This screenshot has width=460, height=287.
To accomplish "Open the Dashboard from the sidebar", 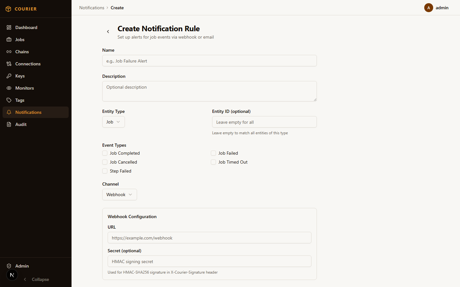I will (26, 27).
